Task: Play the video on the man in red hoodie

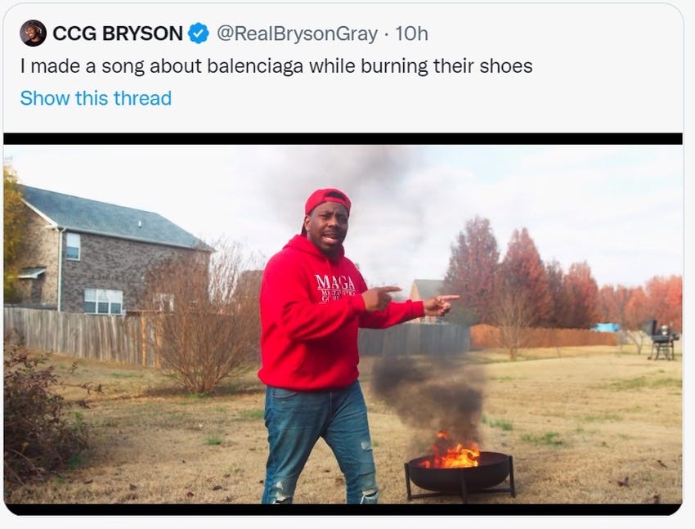Action: (343, 324)
